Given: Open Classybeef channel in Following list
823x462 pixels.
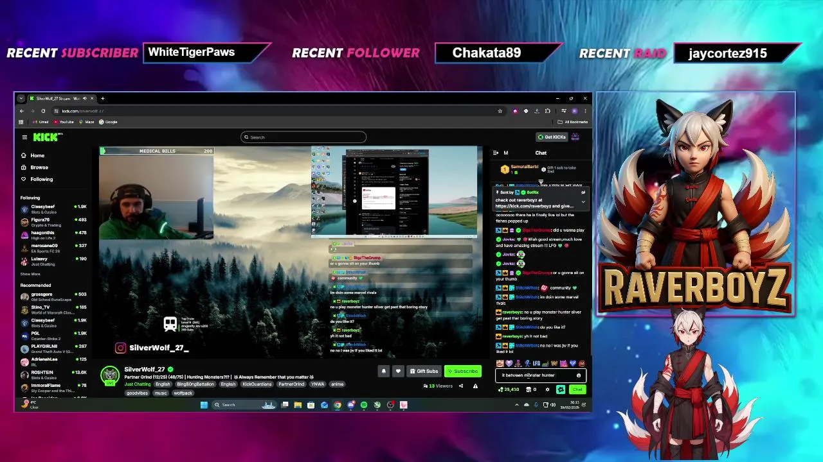Looking at the screenshot, I should point(55,209).
